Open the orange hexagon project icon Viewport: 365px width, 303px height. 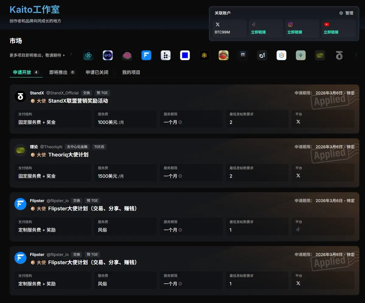(x=281, y=55)
